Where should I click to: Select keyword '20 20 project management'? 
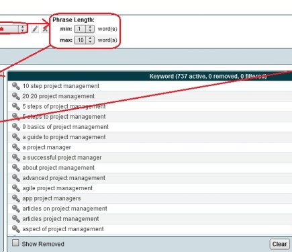pyautogui.click(x=58, y=96)
